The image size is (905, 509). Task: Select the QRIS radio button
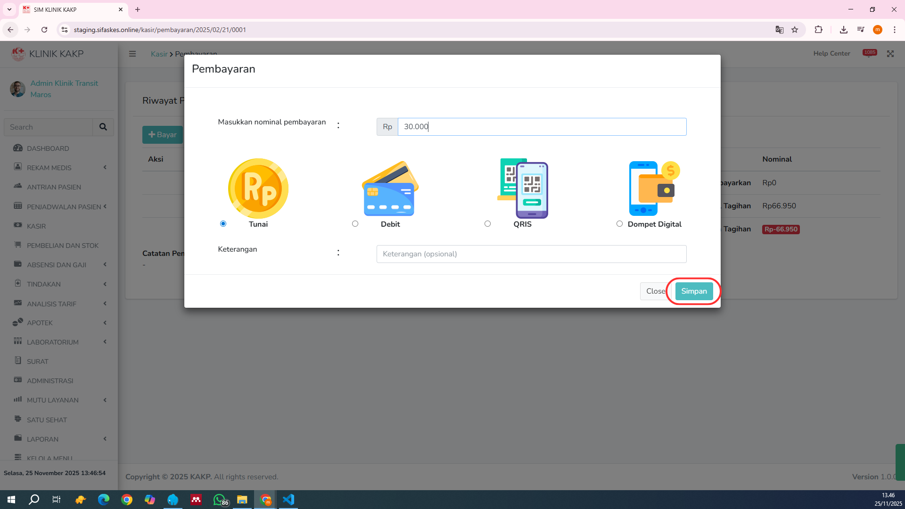coord(487,224)
